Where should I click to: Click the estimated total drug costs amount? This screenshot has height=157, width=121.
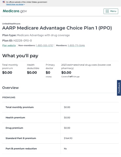click(x=66, y=73)
